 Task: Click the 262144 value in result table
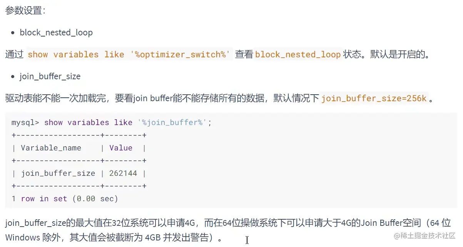[x=123, y=173]
